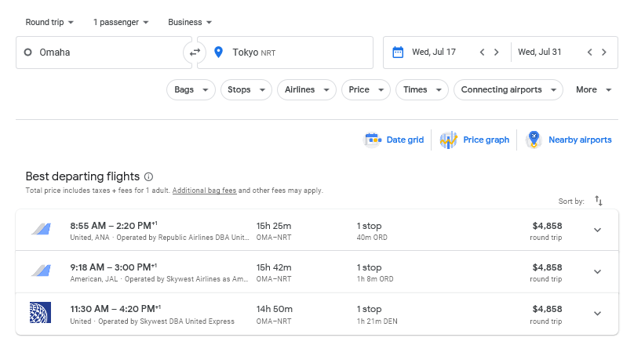Click the 15h 42m duration text
Screen dimensions: 634x345
tap(274, 267)
